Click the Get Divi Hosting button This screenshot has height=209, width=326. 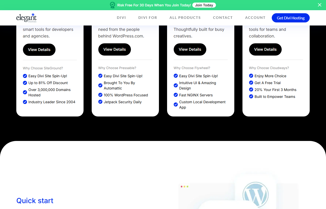(291, 18)
